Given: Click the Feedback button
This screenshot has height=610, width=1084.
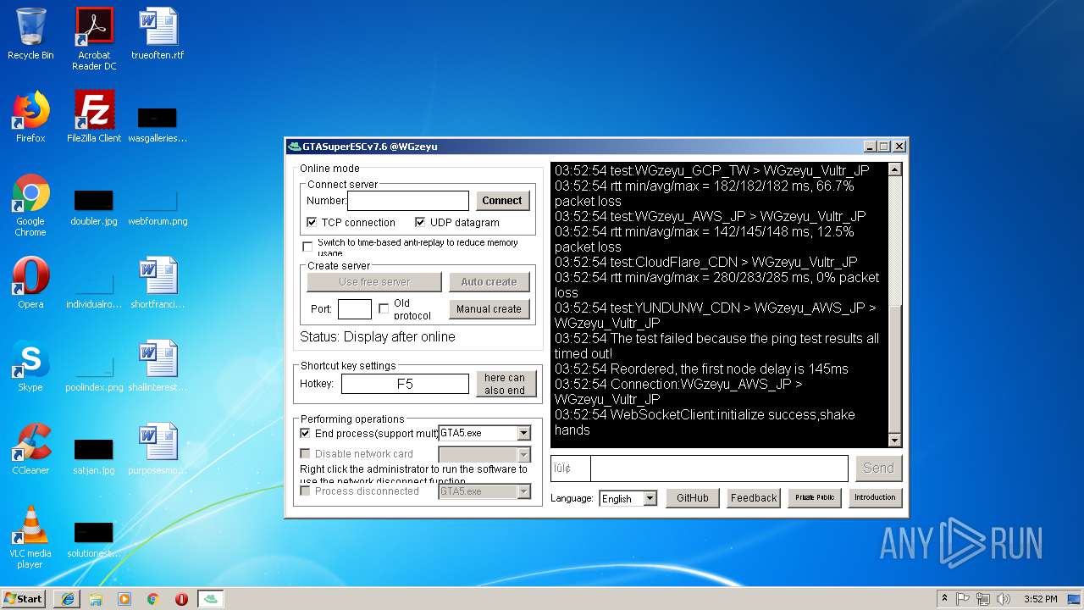Looking at the screenshot, I should pyautogui.click(x=754, y=498).
